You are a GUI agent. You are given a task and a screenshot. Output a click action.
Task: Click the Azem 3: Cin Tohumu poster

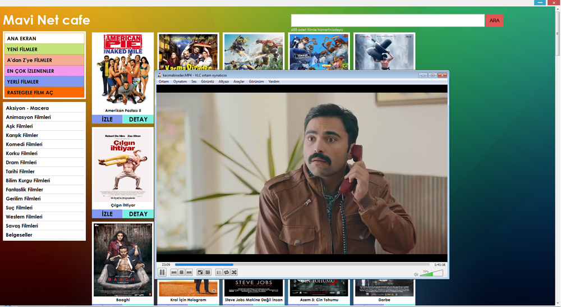(319, 288)
